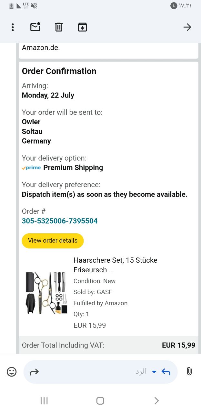The image size is (201, 413).
Task: Open order number 305-5325006-7395504 link
Action: pyautogui.click(x=60, y=221)
